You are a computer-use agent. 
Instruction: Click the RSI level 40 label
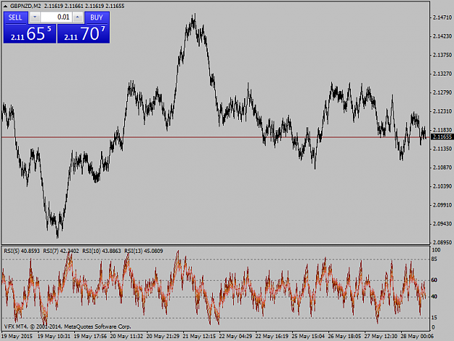coord(434,297)
